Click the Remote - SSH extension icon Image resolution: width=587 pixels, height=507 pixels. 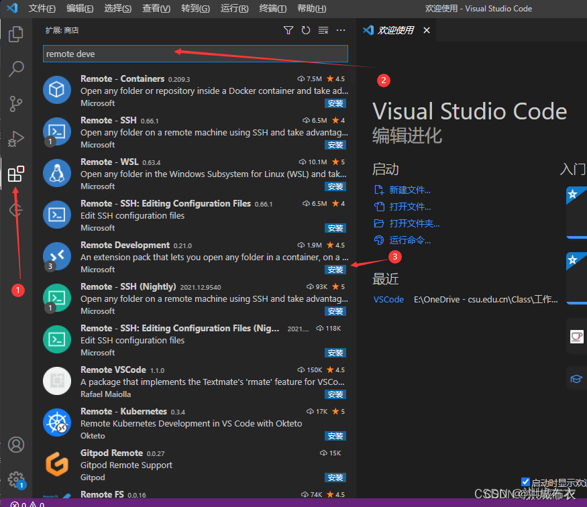coord(57,131)
